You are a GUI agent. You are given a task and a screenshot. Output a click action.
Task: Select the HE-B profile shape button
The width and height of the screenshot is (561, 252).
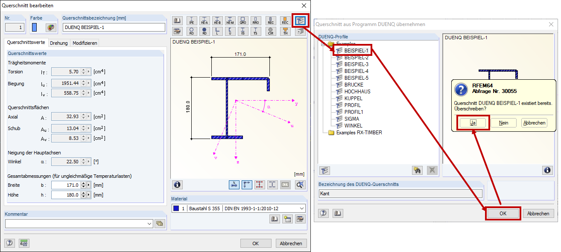click(218, 20)
